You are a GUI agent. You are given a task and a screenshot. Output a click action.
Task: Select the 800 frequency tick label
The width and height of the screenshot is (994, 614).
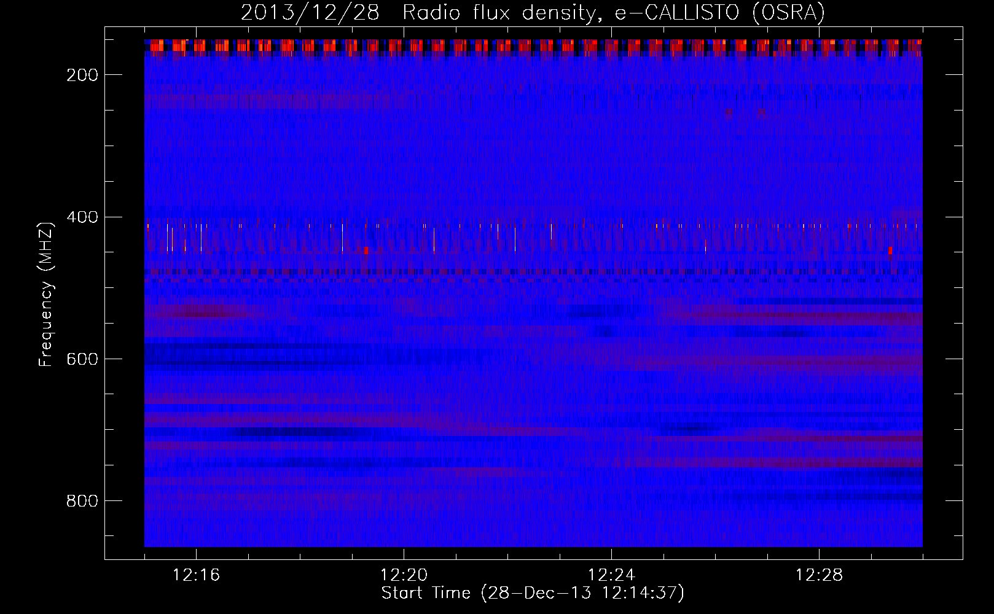click(82, 501)
